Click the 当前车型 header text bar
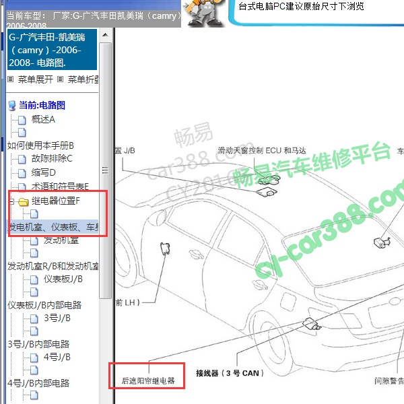 (x=94, y=19)
